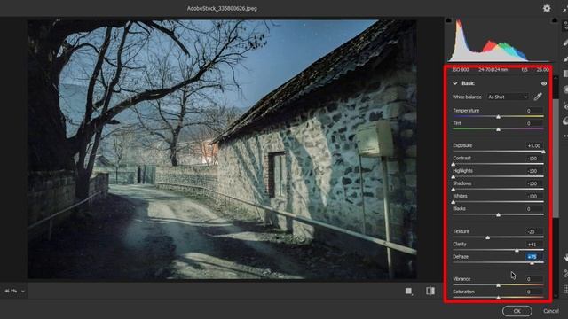Click the Shadows value field
This screenshot has height=319, width=568.
(534, 183)
